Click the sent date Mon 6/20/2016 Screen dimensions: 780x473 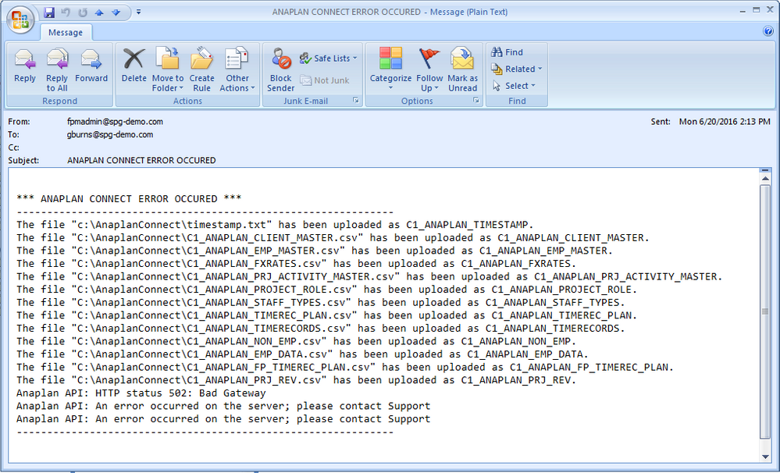725,121
